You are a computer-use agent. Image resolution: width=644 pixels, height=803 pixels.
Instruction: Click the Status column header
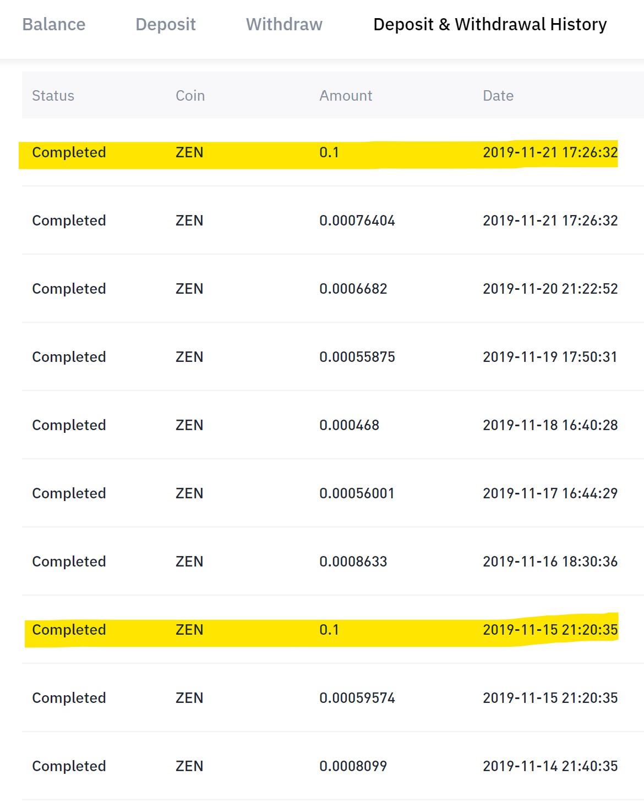53,96
